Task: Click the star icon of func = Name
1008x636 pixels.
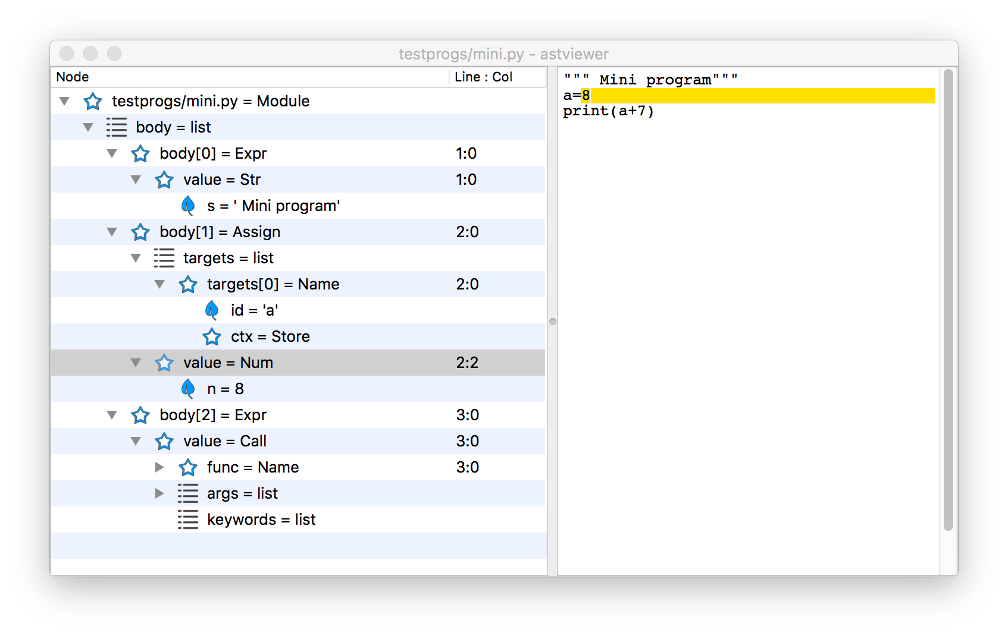Action: point(188,467)
